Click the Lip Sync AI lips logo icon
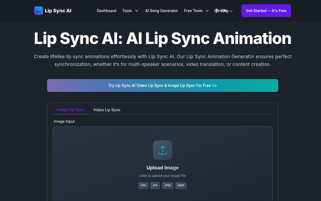The height and width of the screenshot is (201, 321). coord(39,11)
